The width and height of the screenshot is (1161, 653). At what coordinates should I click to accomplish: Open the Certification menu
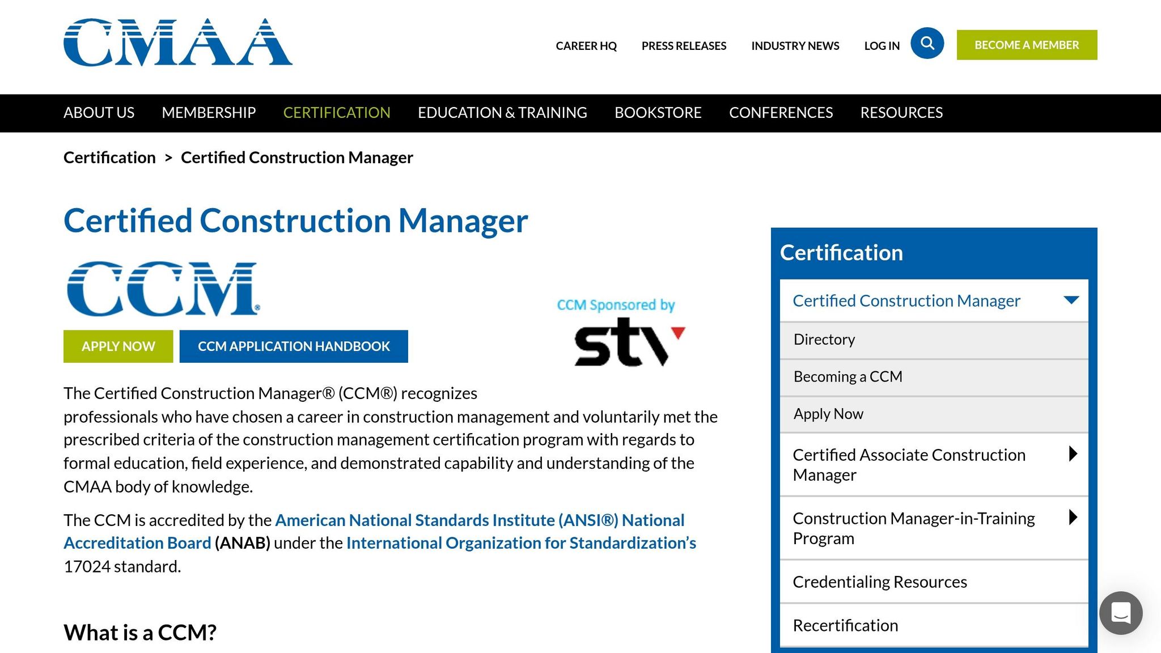[337, 113]
